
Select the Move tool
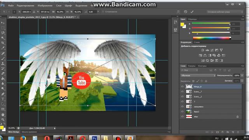pos(3,23)
